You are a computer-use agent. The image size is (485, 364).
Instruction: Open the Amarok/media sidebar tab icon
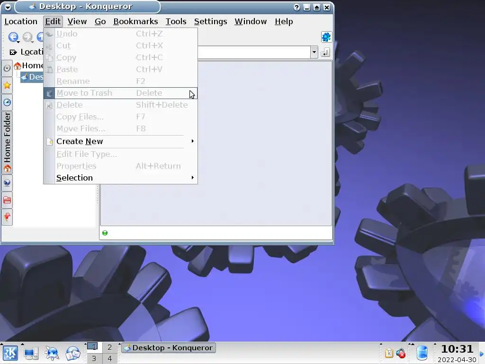coord(7,68)
